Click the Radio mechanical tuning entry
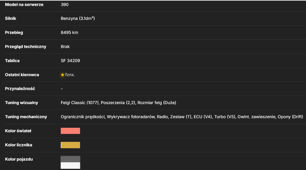This screenshot has height=170, width=306. (162, 117)
